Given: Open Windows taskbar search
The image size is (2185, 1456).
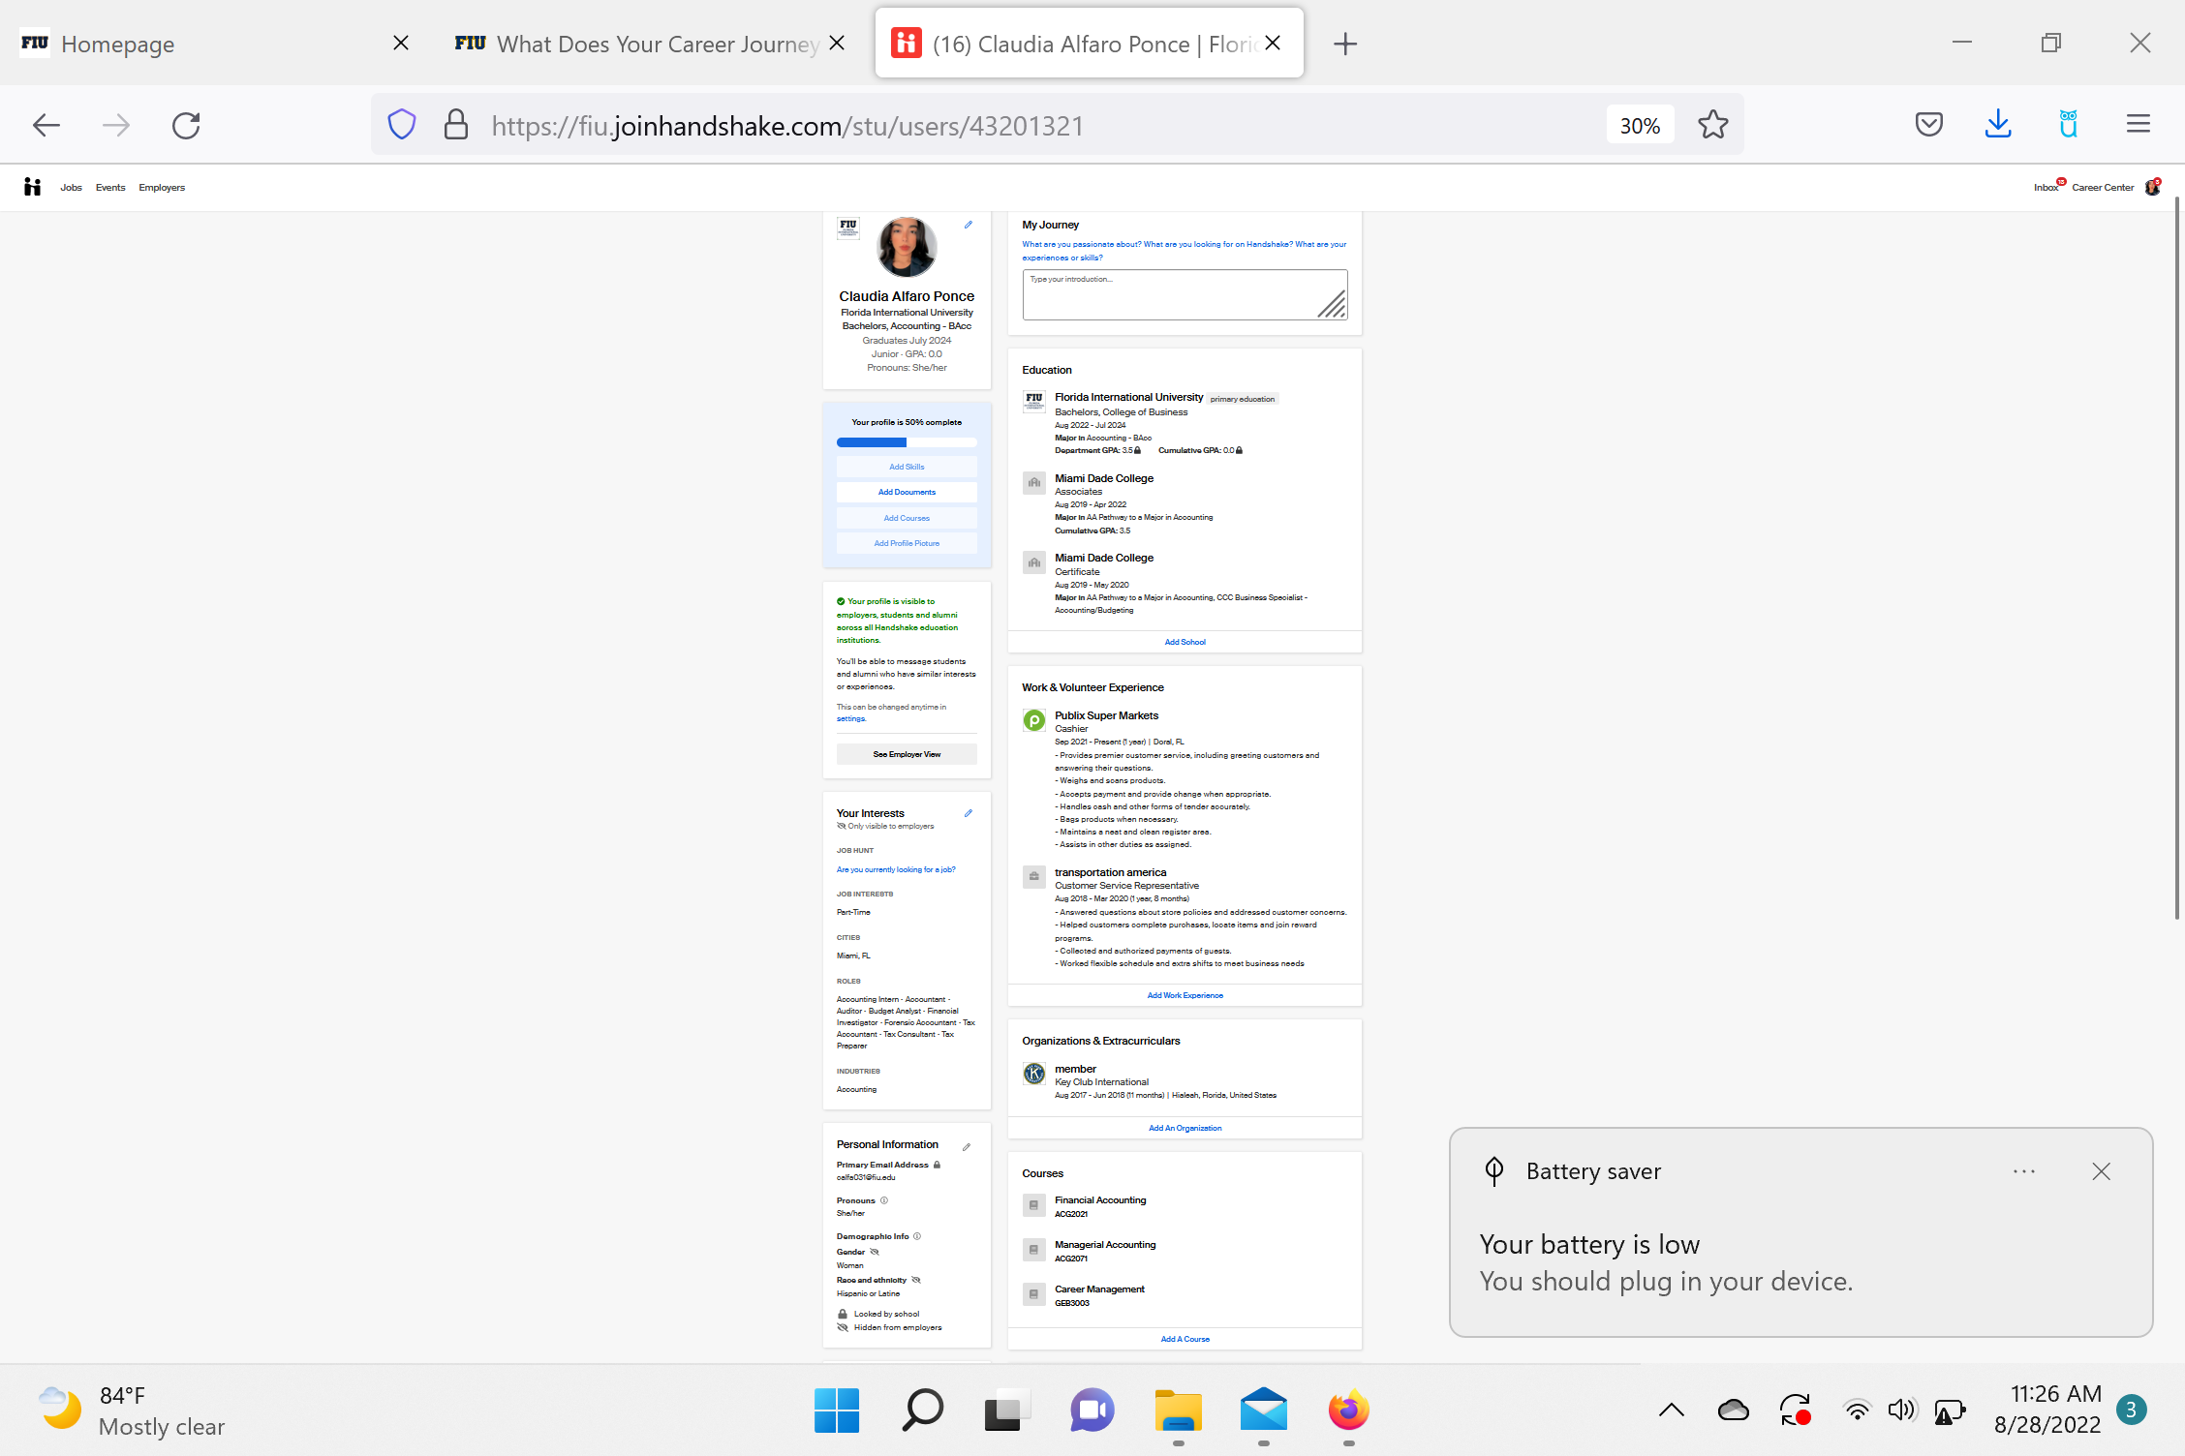Looking at the screenshot, I should coord(922,1410).
